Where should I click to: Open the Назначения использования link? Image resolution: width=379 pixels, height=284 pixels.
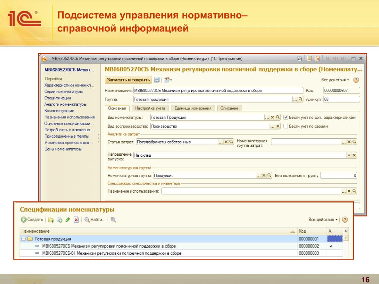(69, 117)
